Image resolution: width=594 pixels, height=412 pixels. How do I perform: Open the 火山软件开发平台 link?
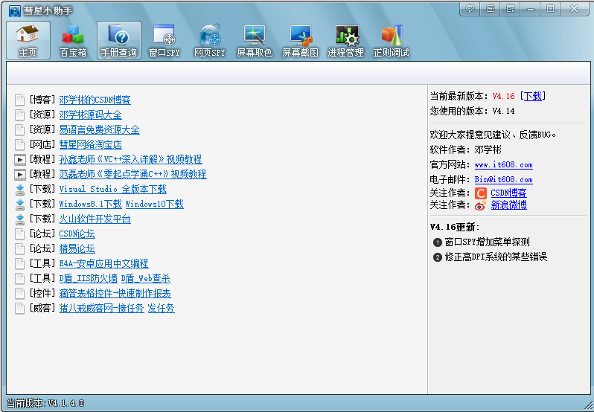point(95,219)
